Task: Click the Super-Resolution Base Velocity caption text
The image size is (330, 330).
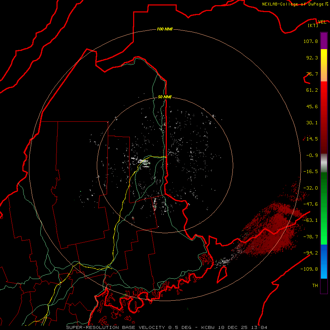Action: pos(166,327)
